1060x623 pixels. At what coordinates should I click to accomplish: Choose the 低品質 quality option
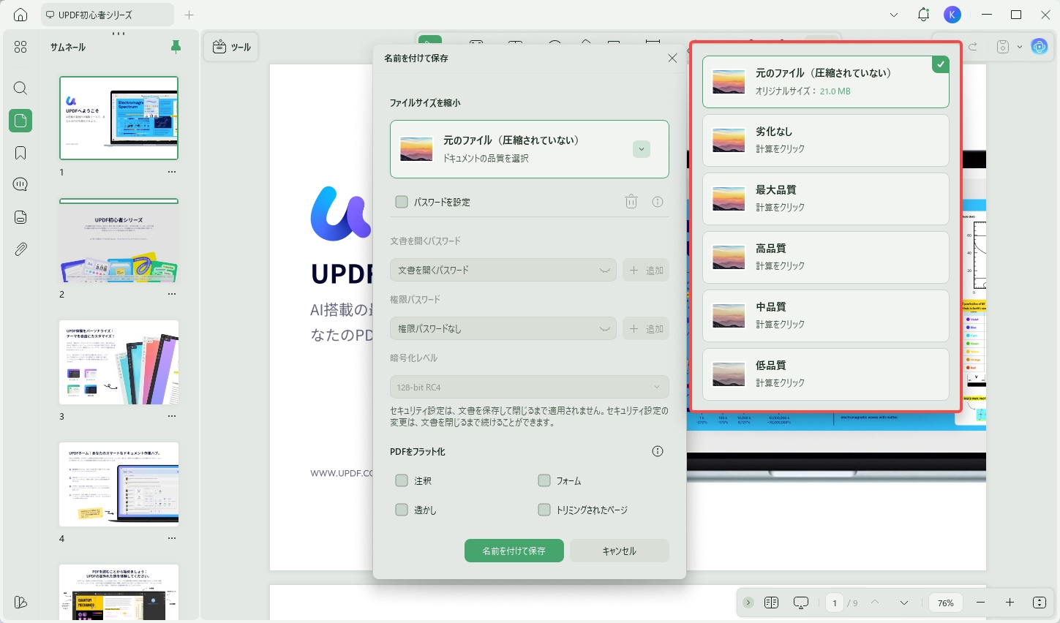click(826, 374)
